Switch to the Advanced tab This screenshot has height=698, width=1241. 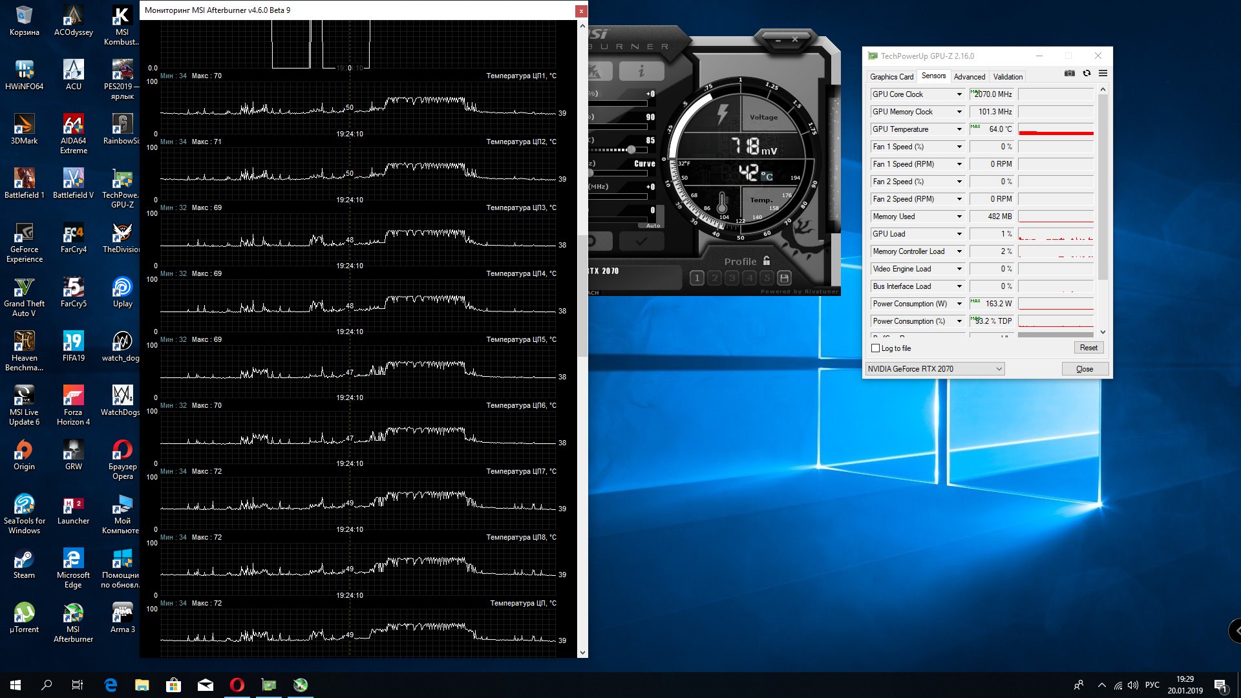(x=969, y=77)
